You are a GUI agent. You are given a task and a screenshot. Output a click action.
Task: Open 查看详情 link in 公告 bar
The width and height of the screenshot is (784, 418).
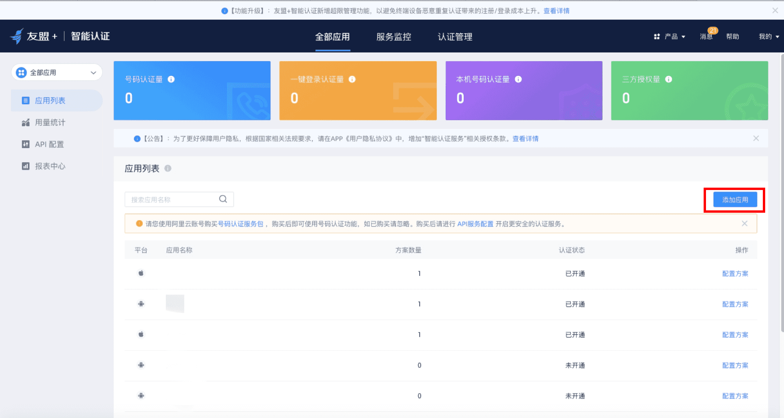click(525, 139)
